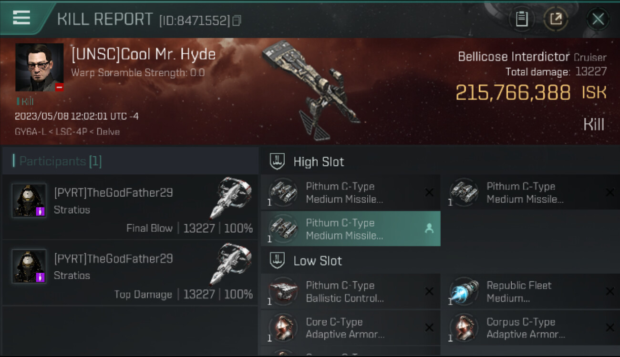Click the Core C-Type Adaptive Armor icon
The image size is (620, 357).
tap(283, 328)
